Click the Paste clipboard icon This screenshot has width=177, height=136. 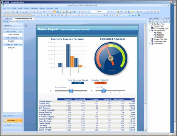[x=37, y=12]
